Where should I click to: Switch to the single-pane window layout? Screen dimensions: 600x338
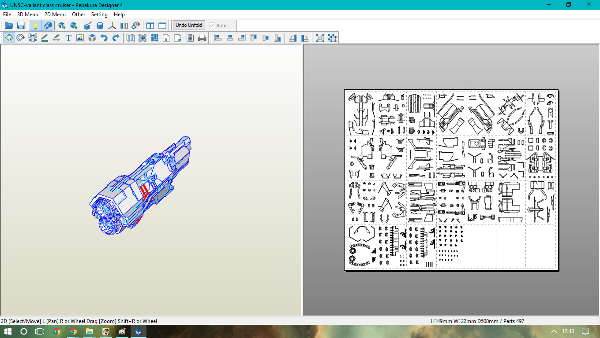click(163, 25)
